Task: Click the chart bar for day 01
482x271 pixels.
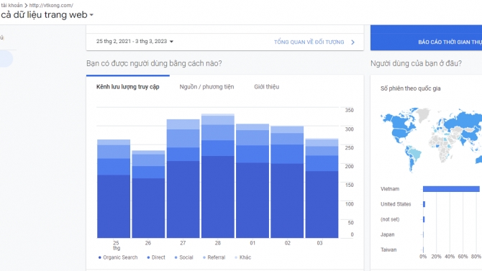Action: tap(253, 180)
